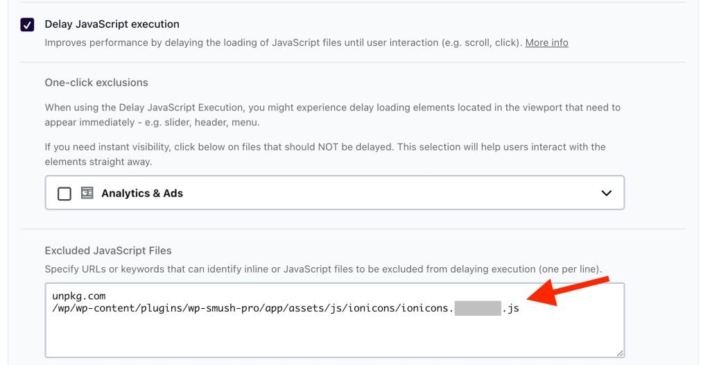Click the Analytics & Ads category icon

[x=87, y=193]
